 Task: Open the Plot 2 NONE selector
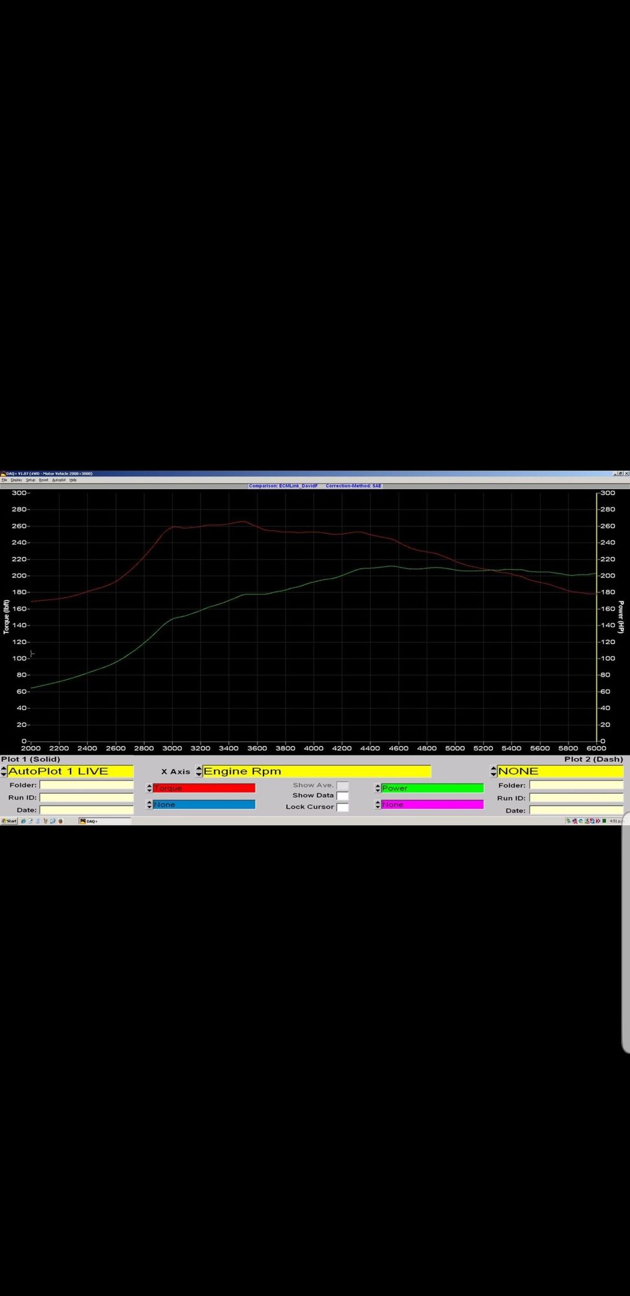[560, 771]
